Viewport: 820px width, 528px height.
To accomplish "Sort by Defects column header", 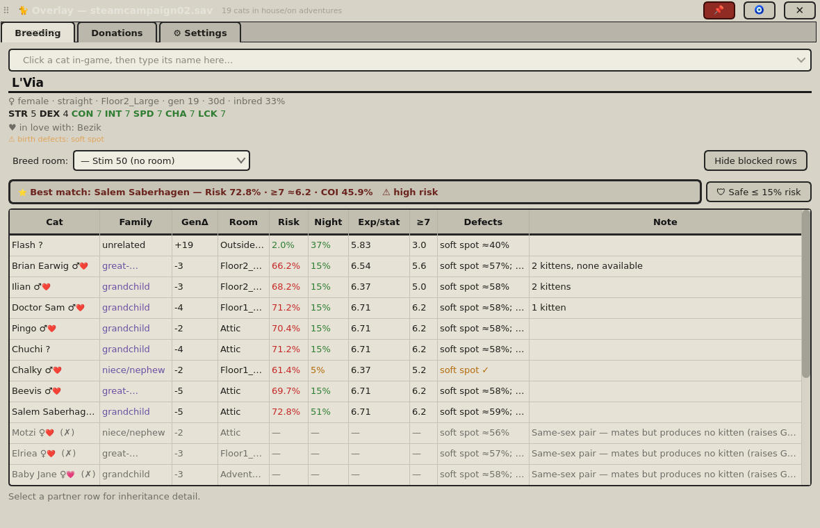I will [483, 222].
